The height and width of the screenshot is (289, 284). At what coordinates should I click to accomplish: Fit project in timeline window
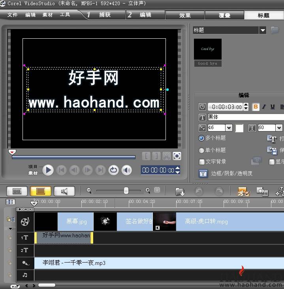[x=157, y=190]
